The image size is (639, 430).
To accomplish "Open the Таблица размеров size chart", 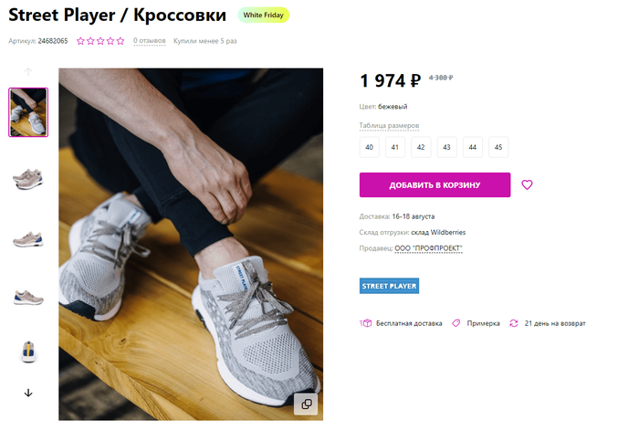I will point(390,125).
